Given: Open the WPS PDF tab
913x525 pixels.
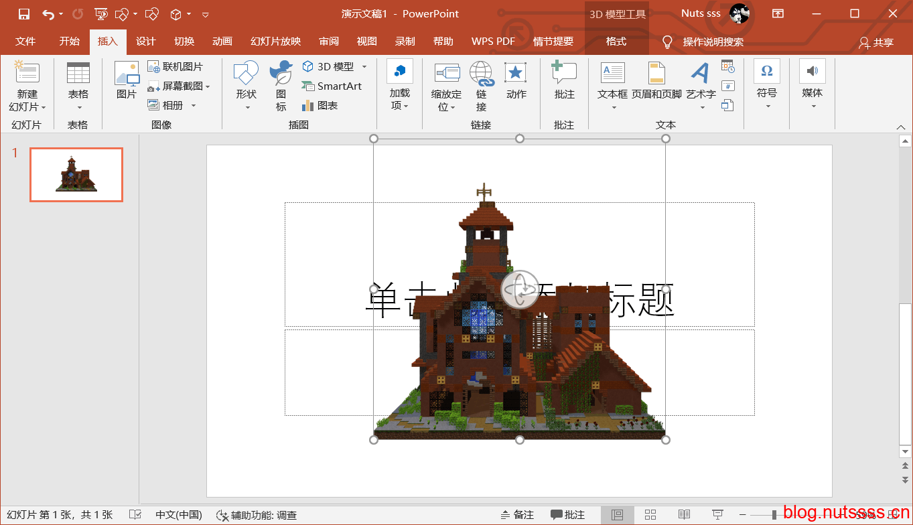Looking at the screenshot, I should [x=493, y=42].
